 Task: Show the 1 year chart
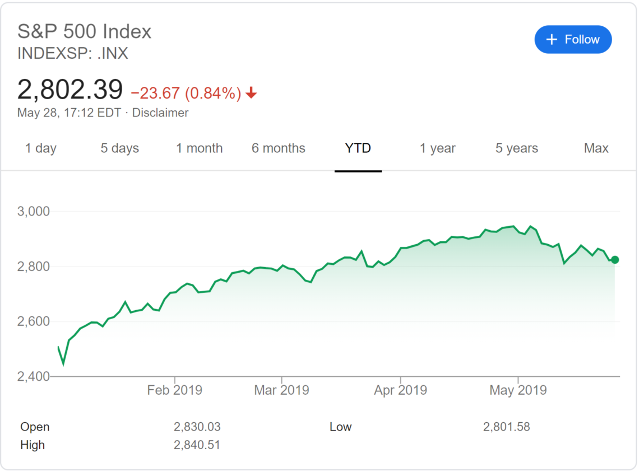[437, 148]
